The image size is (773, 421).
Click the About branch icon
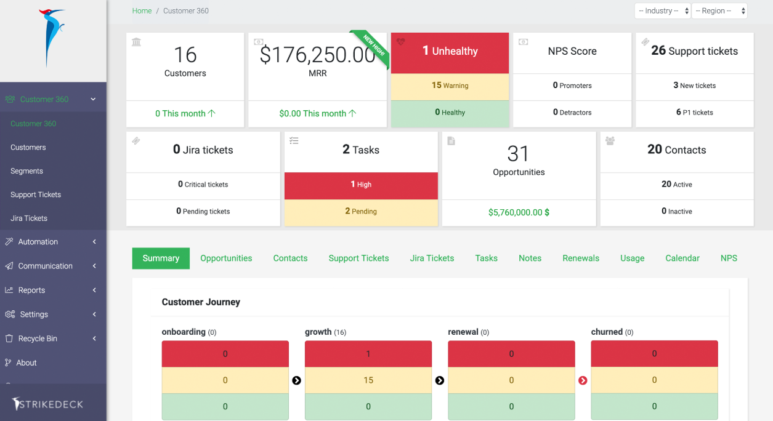[x=8, y=363]
